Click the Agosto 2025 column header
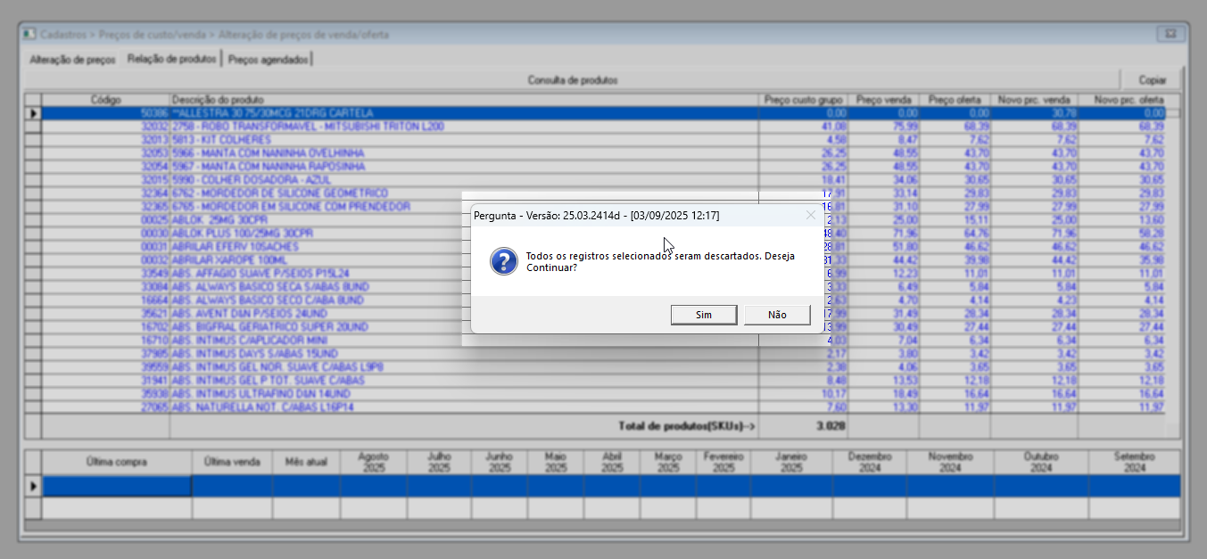 point(373,462)
